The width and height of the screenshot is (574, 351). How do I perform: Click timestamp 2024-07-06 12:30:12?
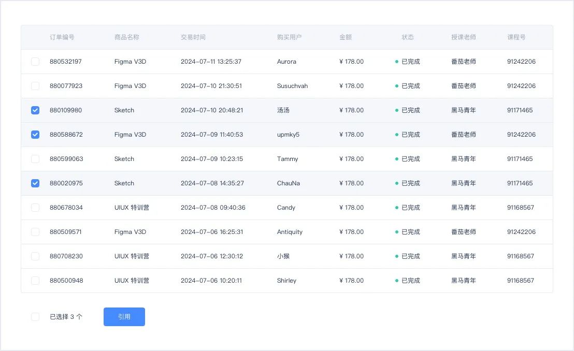211,256
